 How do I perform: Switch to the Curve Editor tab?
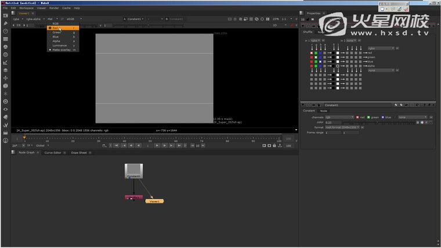coord(53,152)
